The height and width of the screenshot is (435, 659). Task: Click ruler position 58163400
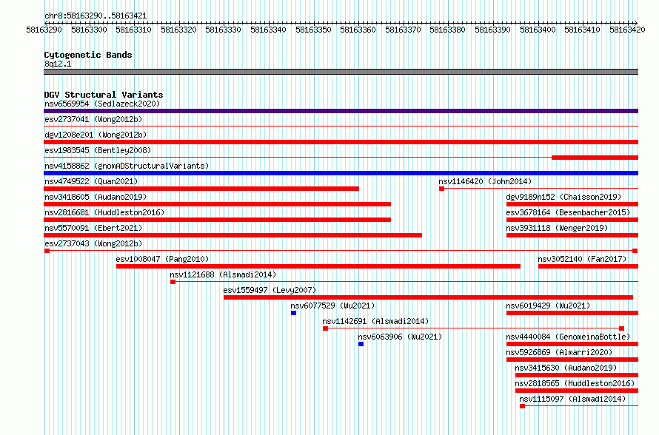click(538, 30)
